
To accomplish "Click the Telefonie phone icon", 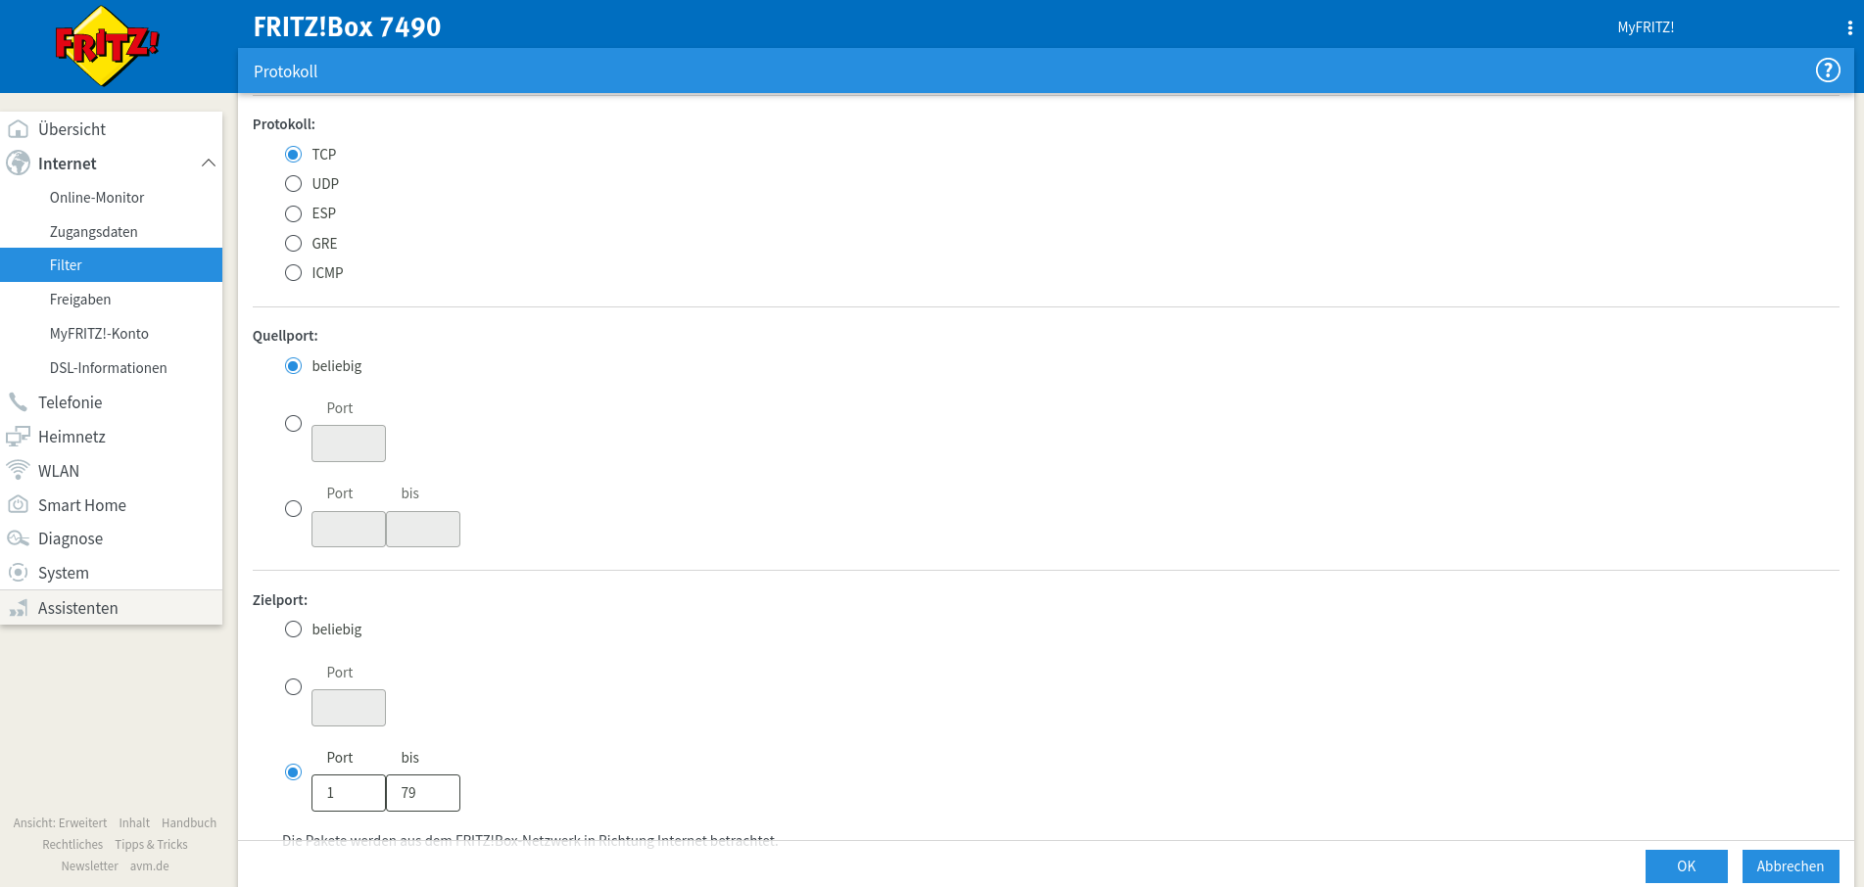I will 18,402.
